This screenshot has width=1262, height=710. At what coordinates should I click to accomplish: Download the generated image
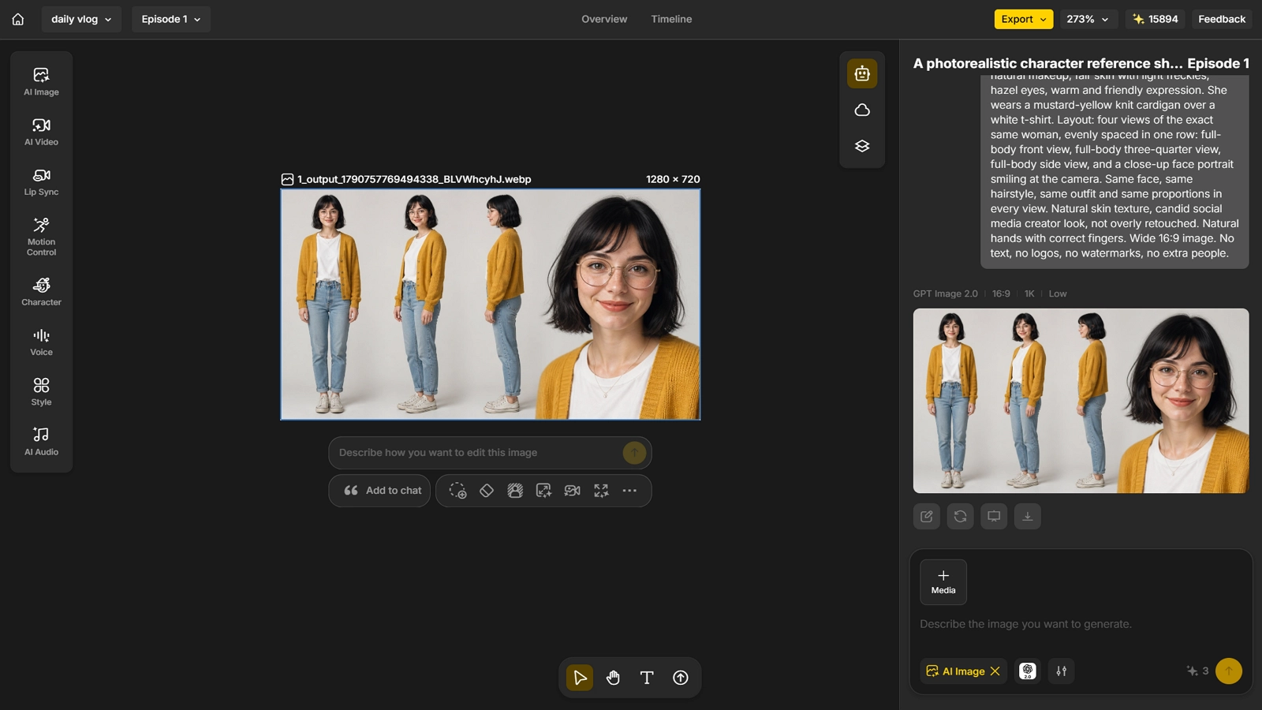click(1028, 517)
